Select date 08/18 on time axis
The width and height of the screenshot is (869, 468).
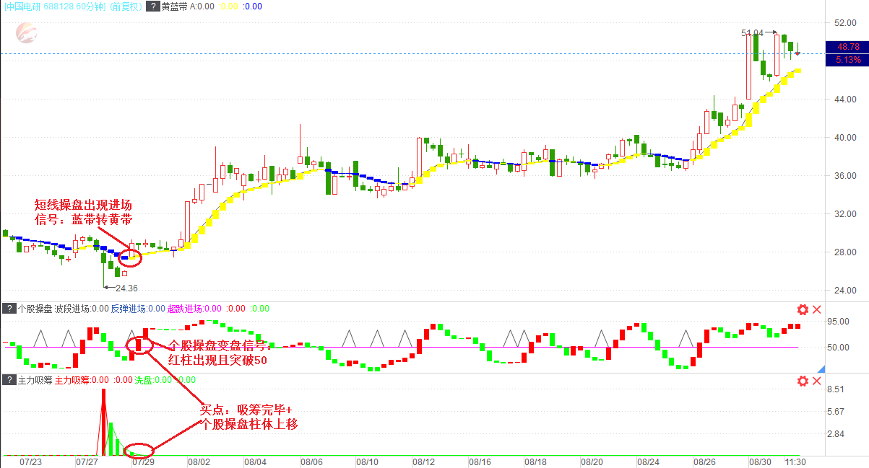tap(535, 462)
